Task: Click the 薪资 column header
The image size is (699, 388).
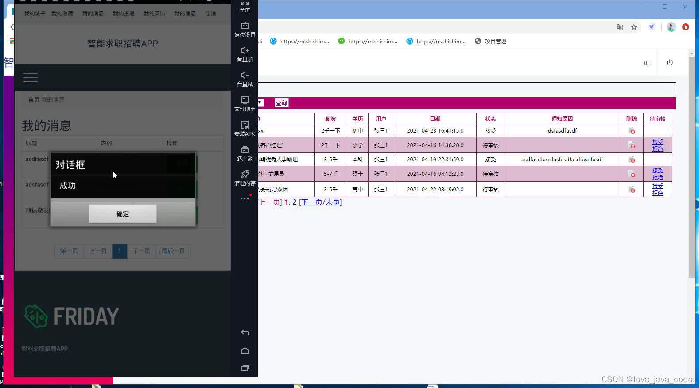Action: click(330, 118)
